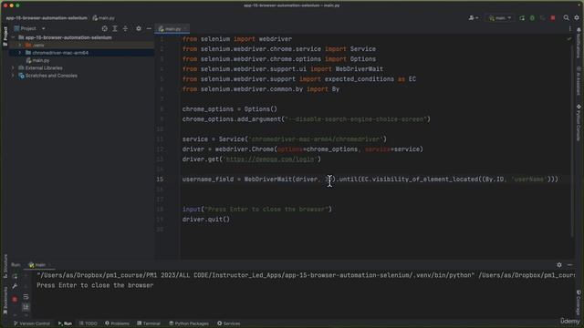Close the main.py editor tab
Image resolution: width=584 pixels, height=328 pixels.
click(185, 28)
